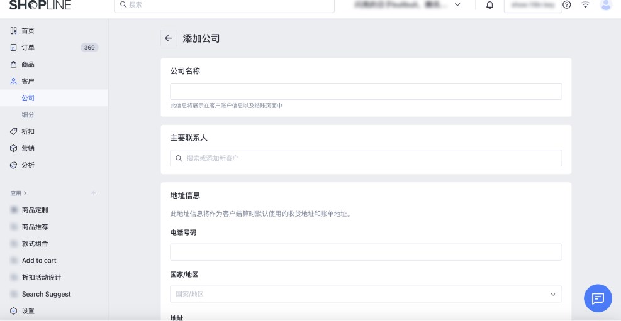The height and width of the screenshot is (321, 621).
Task: Click the magnifier in 主要联系人 search field
Action: click(x=179, y=158)
